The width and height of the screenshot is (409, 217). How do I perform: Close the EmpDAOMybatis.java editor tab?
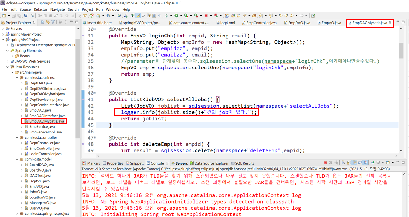[x=390, y=23]
